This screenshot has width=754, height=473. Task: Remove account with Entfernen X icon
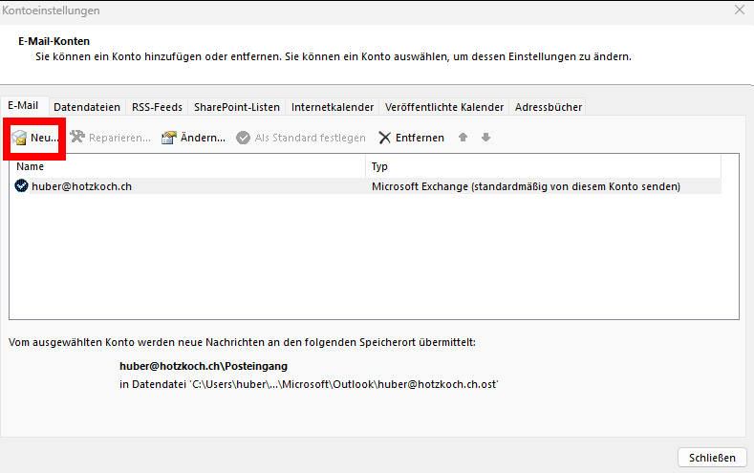tap(385, 138)
